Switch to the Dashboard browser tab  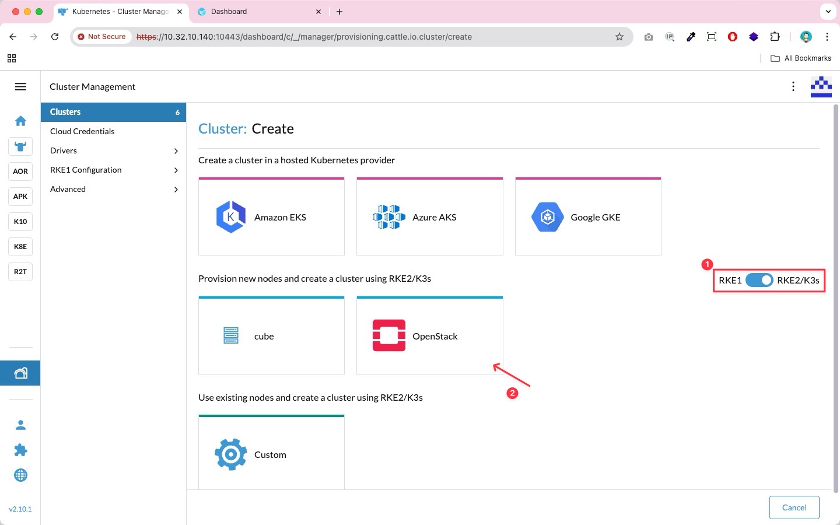[x=259, y=12]
